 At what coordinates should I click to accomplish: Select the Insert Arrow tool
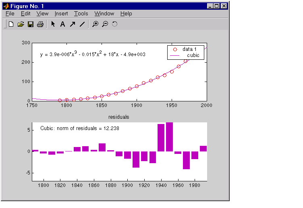coord(73,24)
